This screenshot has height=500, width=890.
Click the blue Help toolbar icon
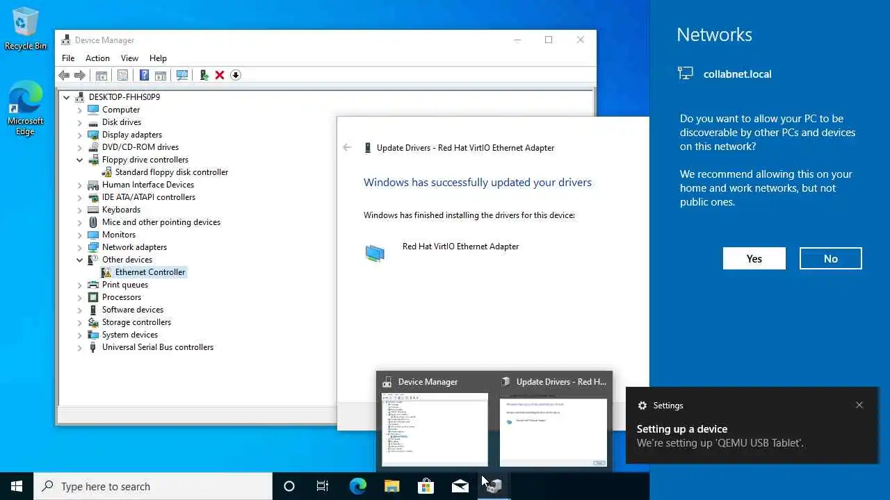(x=144, y=75)
